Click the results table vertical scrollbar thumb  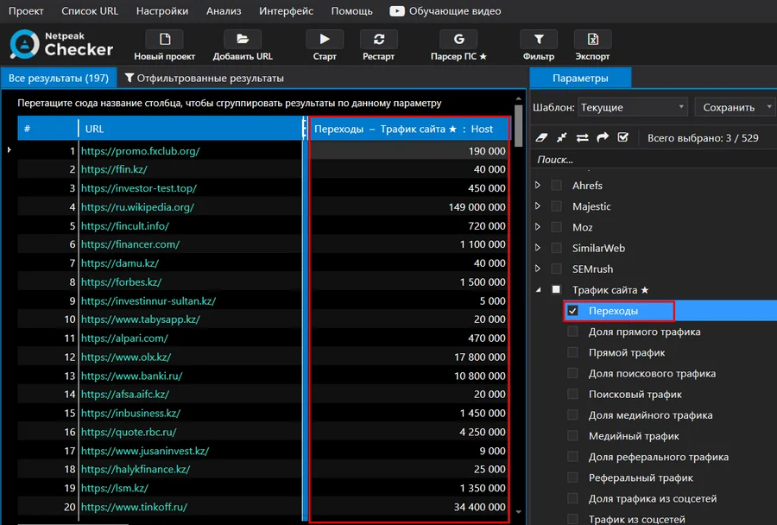518,126
